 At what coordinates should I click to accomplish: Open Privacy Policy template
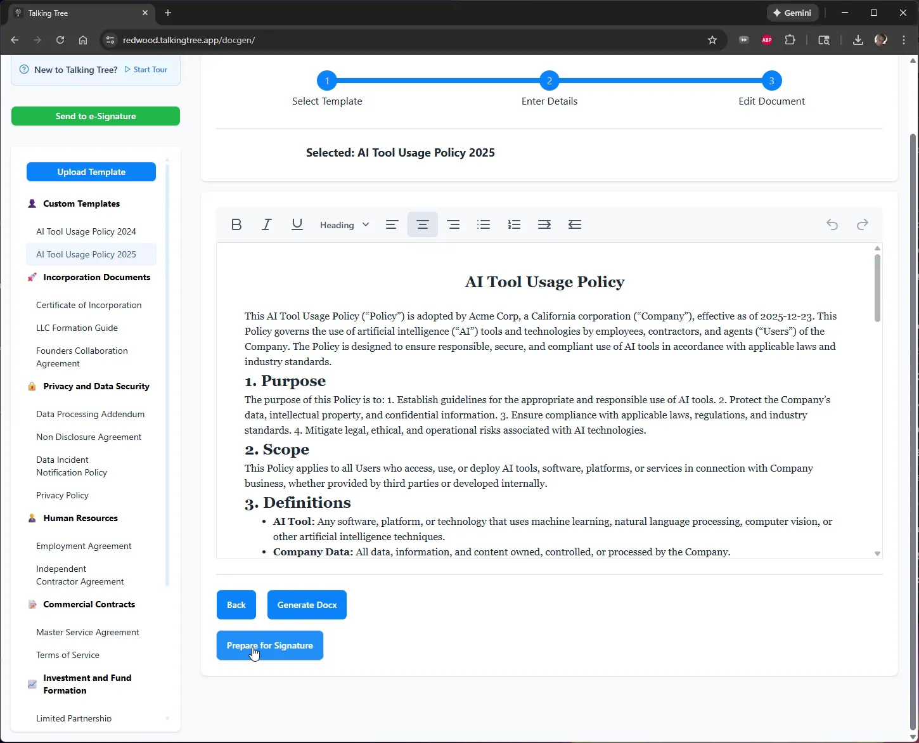click(x=62, y=495)
